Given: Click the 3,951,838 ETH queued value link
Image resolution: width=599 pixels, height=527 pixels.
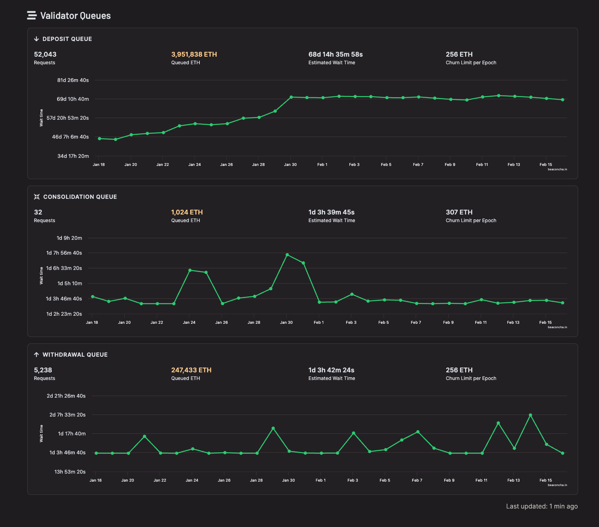Looking at the screenshot, I should [194, 54].
